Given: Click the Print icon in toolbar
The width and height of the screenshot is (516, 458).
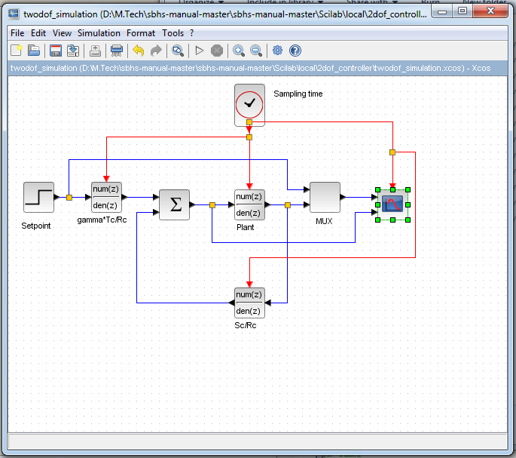Looking at the screenshot, I should (117, 51).
